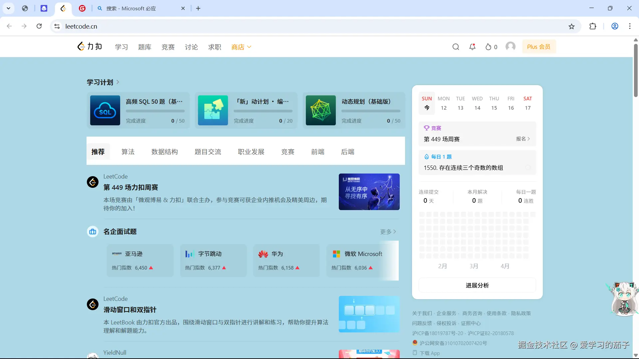Click the streak flame icon

[x=488, y=47]
